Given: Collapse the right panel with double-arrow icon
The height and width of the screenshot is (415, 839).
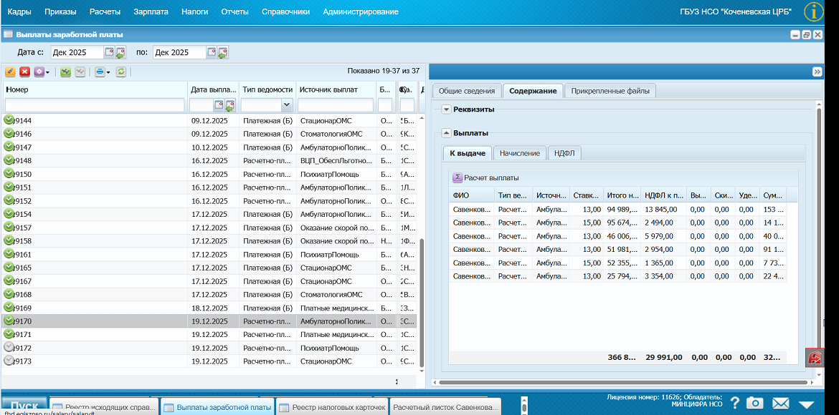Looking at the screenshot, I should (816, 72).
